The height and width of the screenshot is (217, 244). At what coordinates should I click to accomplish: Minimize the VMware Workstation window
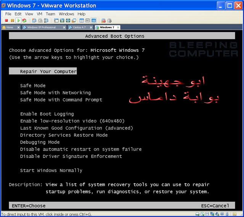221,6
